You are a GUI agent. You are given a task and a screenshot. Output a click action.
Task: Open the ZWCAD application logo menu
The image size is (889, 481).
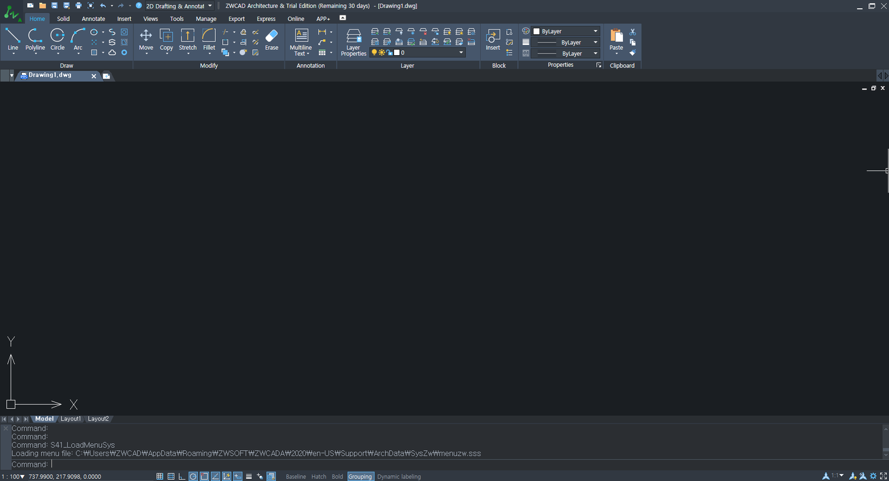pos(12,12)
